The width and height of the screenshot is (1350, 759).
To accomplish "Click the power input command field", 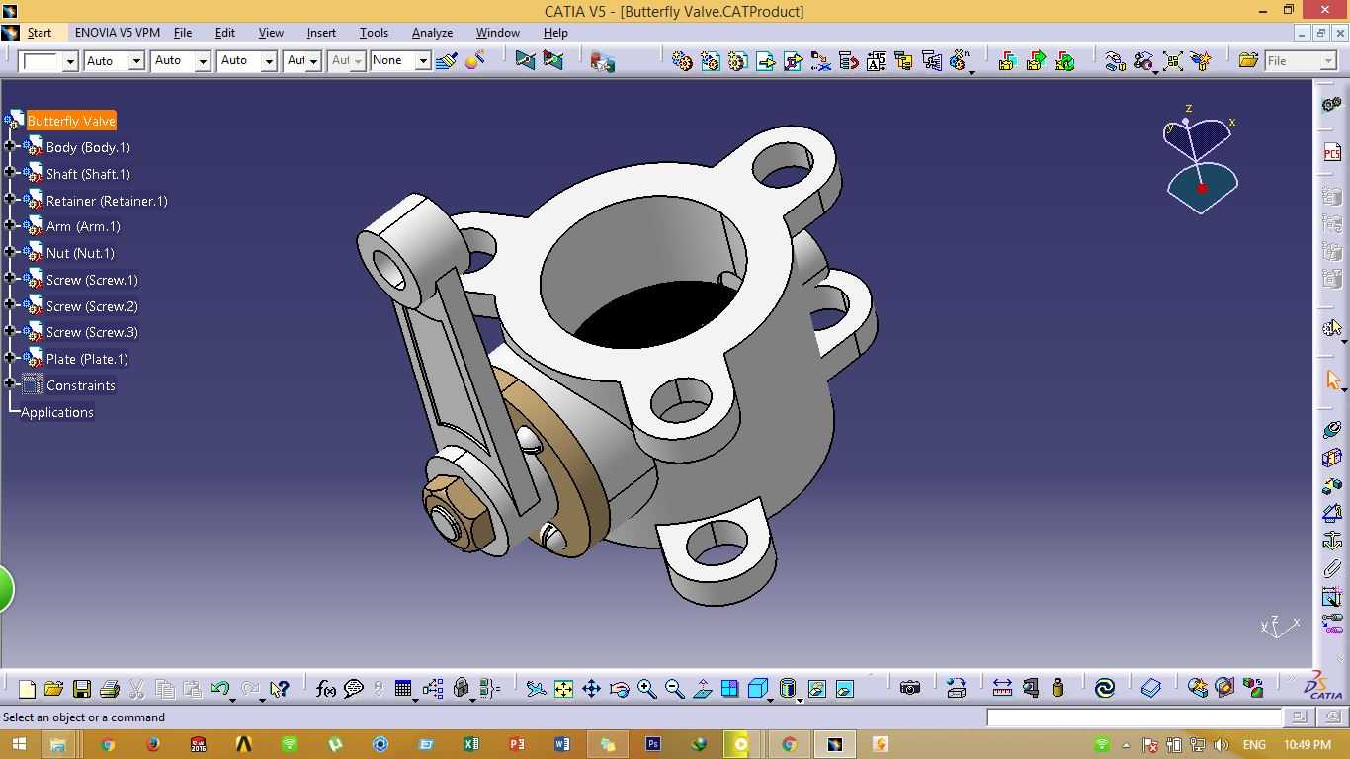I will [1134, 717].
